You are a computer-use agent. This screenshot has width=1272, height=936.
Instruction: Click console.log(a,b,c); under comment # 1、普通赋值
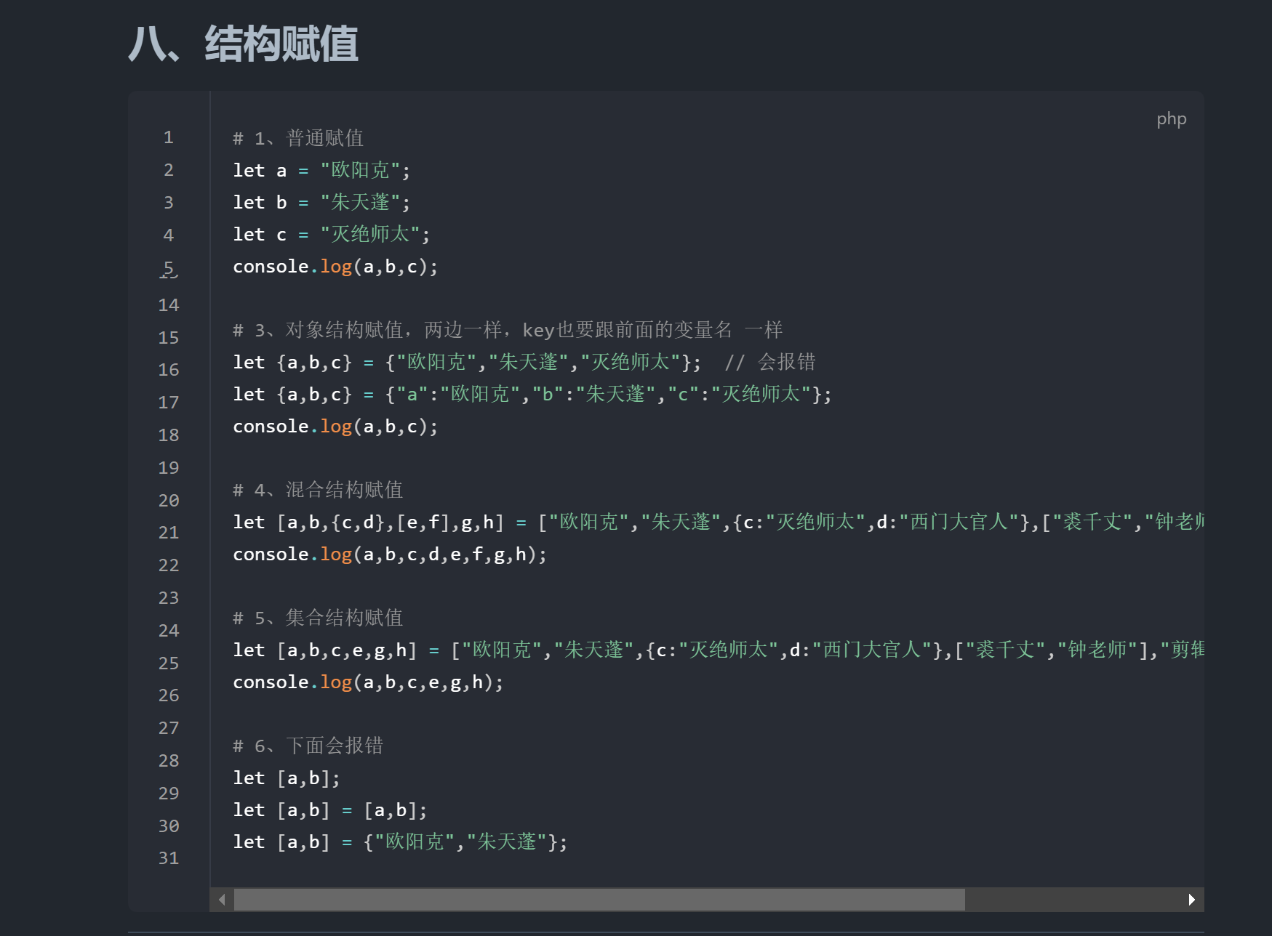[x=335, y=267]
